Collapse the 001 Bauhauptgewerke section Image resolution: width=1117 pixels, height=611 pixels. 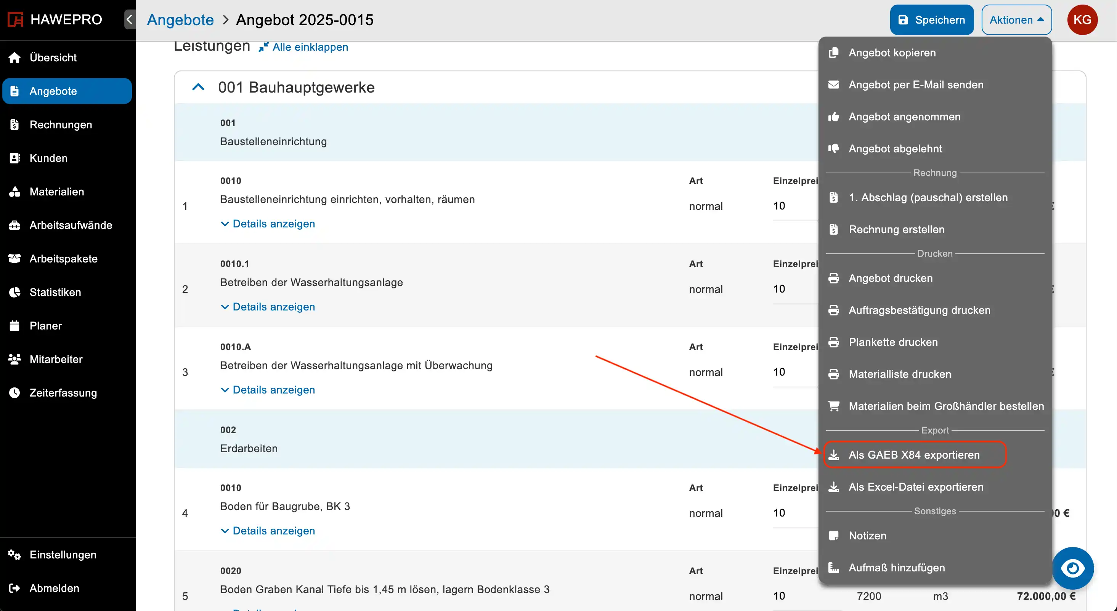[x=198, y=87]
